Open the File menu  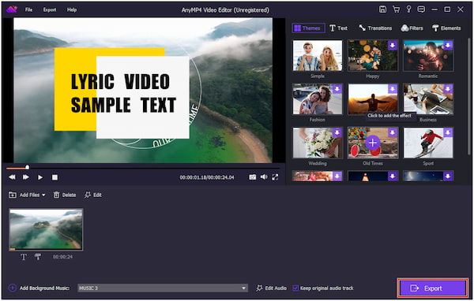point(28,9)
